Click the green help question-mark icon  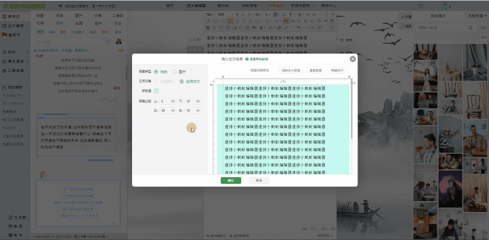click(247, 59)
